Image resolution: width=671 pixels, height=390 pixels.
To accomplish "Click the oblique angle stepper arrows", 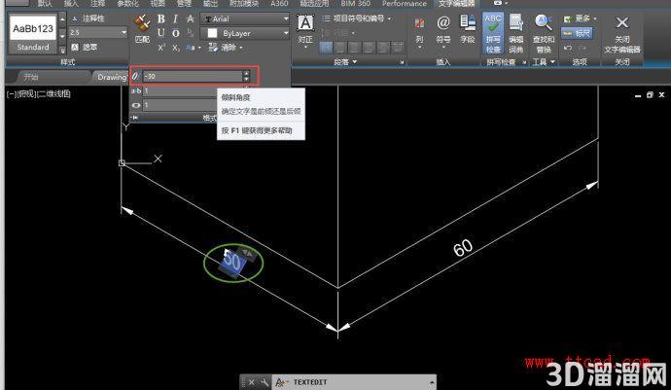I will pyautogui.click(x=246, y=76).
